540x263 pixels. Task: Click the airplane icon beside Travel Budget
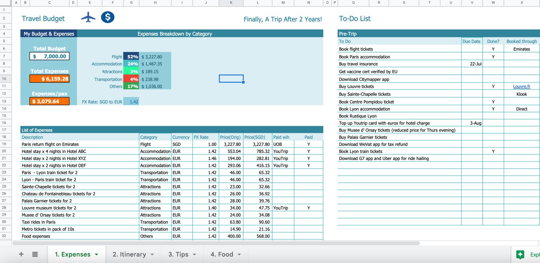coord(88,17)
